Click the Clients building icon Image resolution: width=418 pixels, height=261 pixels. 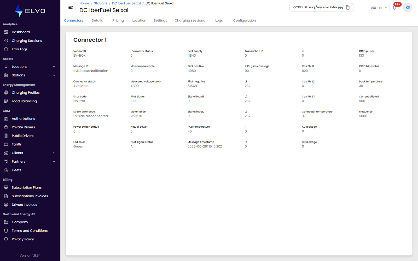click(6, 153)
